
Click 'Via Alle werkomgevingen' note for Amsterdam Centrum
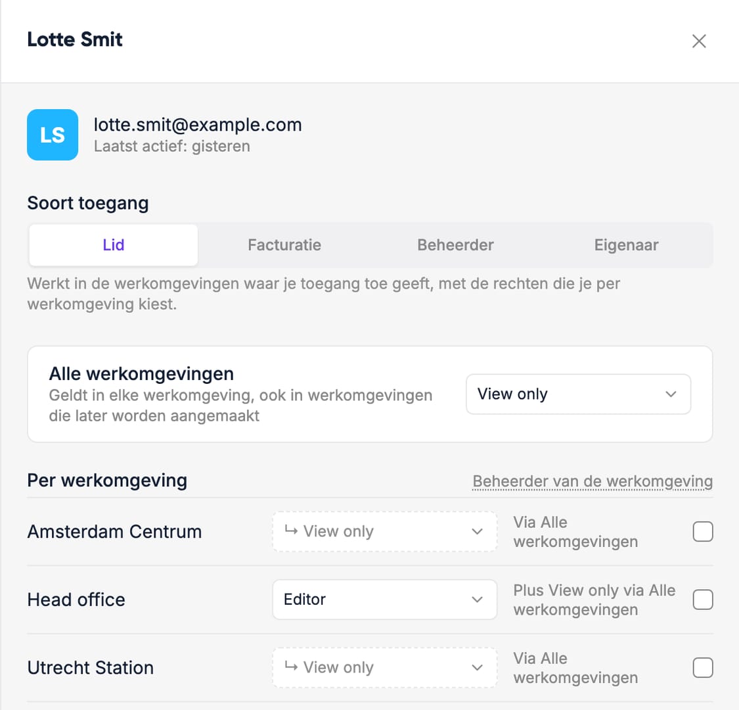point(575,532)
